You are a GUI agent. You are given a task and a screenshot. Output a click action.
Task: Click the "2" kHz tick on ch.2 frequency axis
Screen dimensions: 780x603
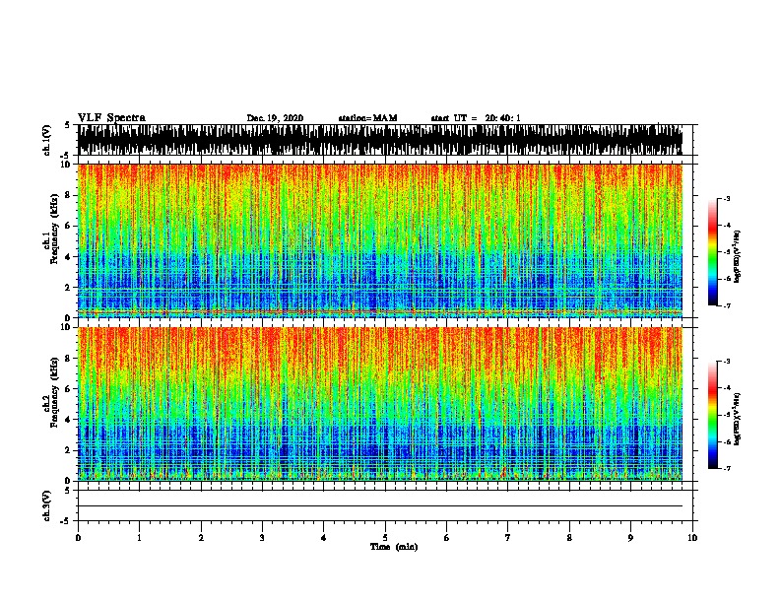coord(68,450)
